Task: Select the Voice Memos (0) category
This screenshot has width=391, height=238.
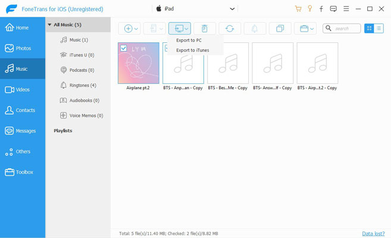Action: point(78,115)
